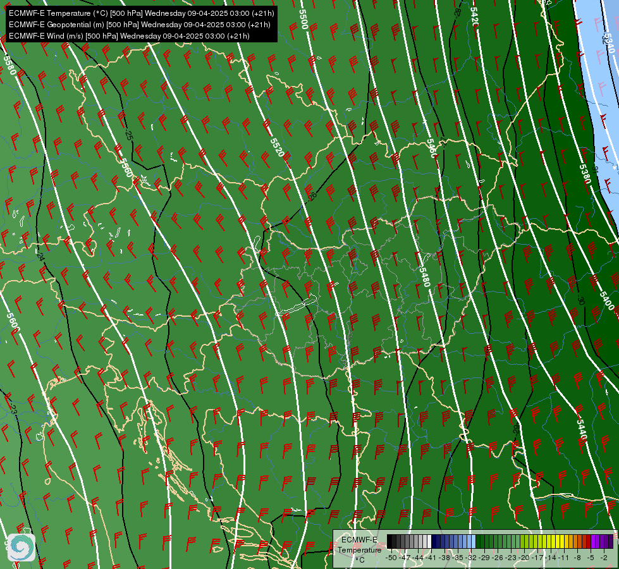Click the 5580 geopotential contour label
The image size is (619, 569).
pyautogui.click(x=10, y=65)
